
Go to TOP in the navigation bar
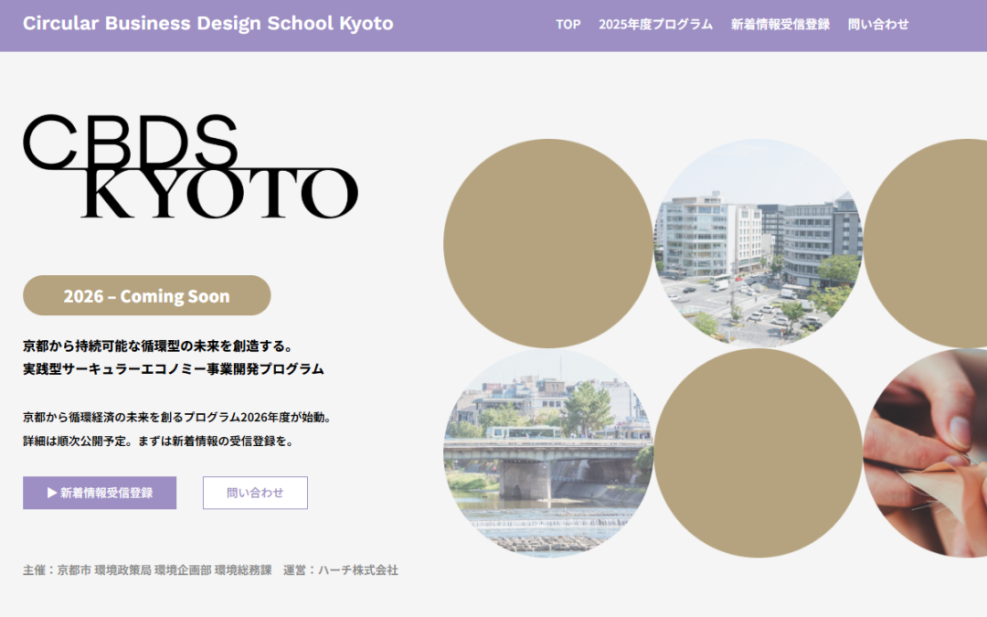click(x=568, y=25)
